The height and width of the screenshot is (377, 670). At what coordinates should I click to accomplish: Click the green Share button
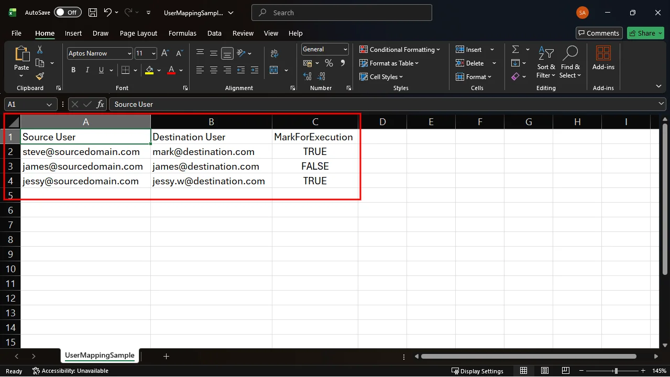(x=645, y=33)
